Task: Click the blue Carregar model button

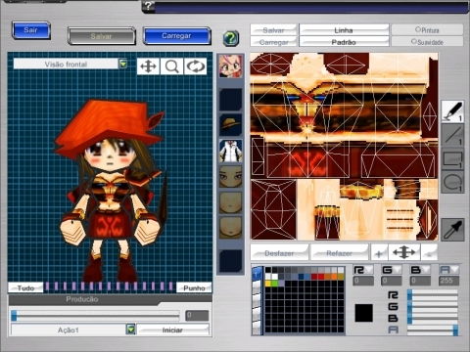Action: [176, 35]
